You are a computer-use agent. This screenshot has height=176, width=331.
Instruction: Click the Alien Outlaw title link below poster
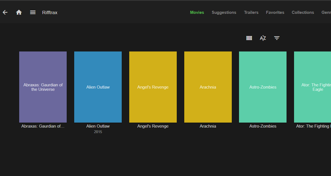tap(98, 126)
